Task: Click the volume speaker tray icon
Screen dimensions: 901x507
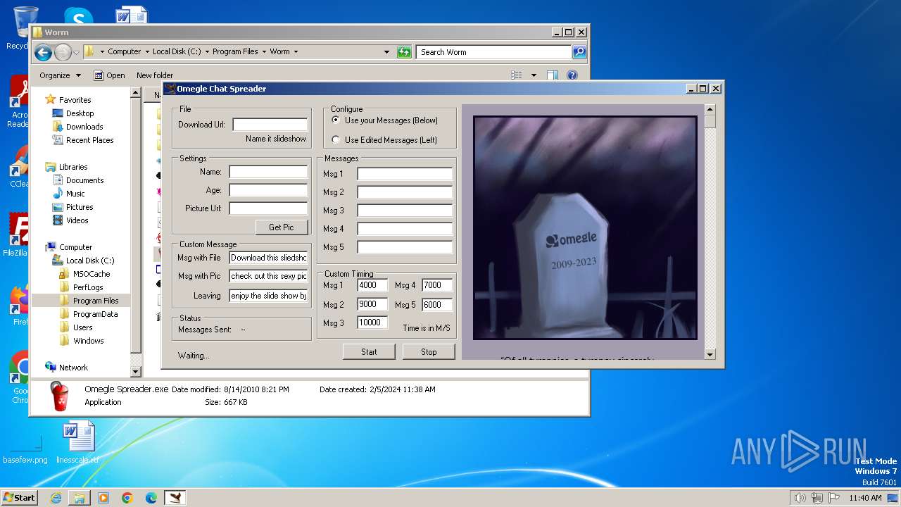Action: tap(800, 498)
